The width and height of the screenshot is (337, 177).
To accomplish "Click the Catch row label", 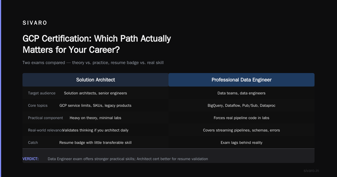I will (33, 142).
